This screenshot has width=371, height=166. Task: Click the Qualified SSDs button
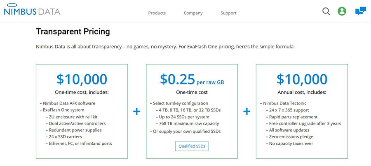(x=192, y=146)
